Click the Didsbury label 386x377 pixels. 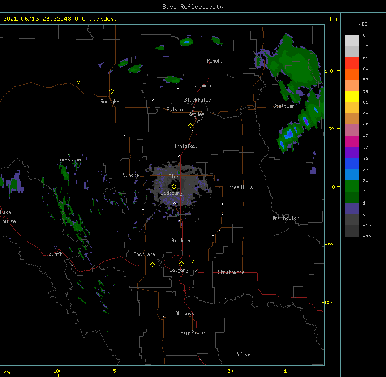click(172, 193)
